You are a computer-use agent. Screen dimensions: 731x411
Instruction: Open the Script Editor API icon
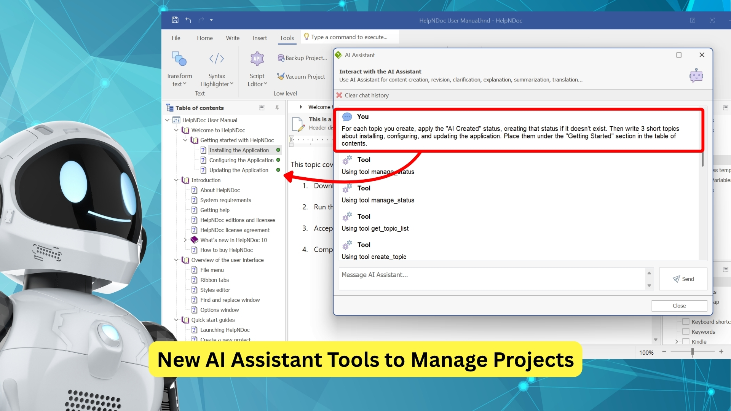(x=257, y=59)
